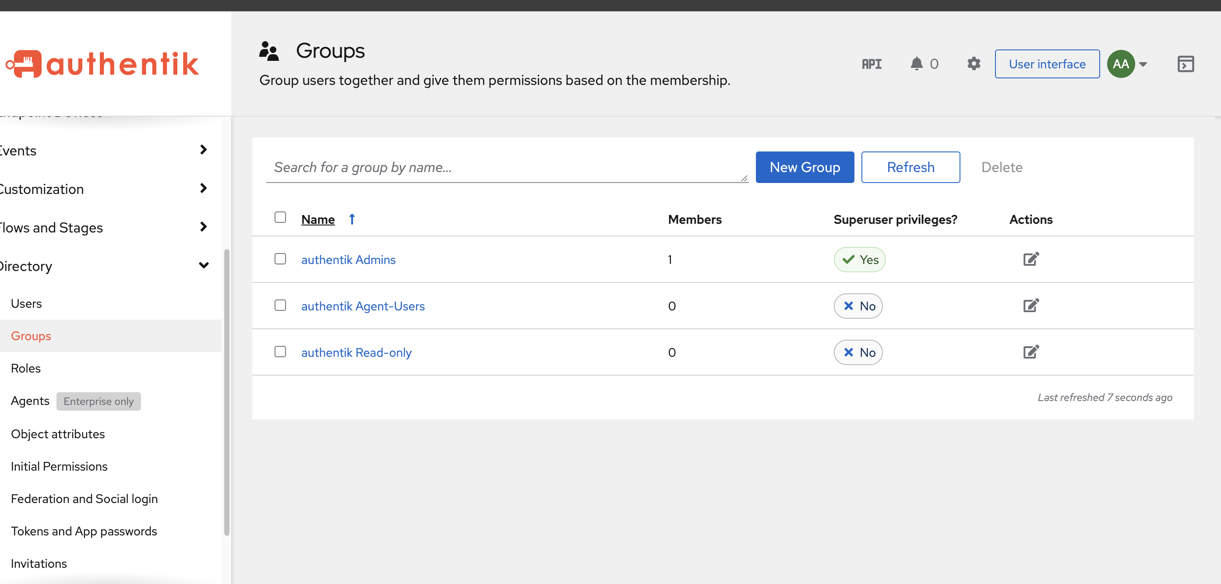Click the Groups page header icon
Image resolution: width=1221 pixels, height=584 pixels.
tap(269, 51)
